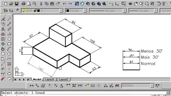
Task: Open Dimension Edit tool with red A
Action: (x=106, y=86)
